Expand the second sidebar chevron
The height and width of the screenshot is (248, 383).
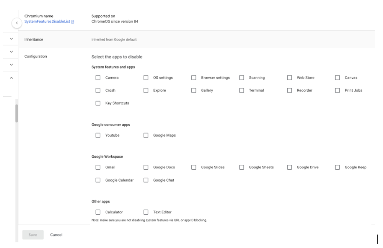(x=11, y=51)
